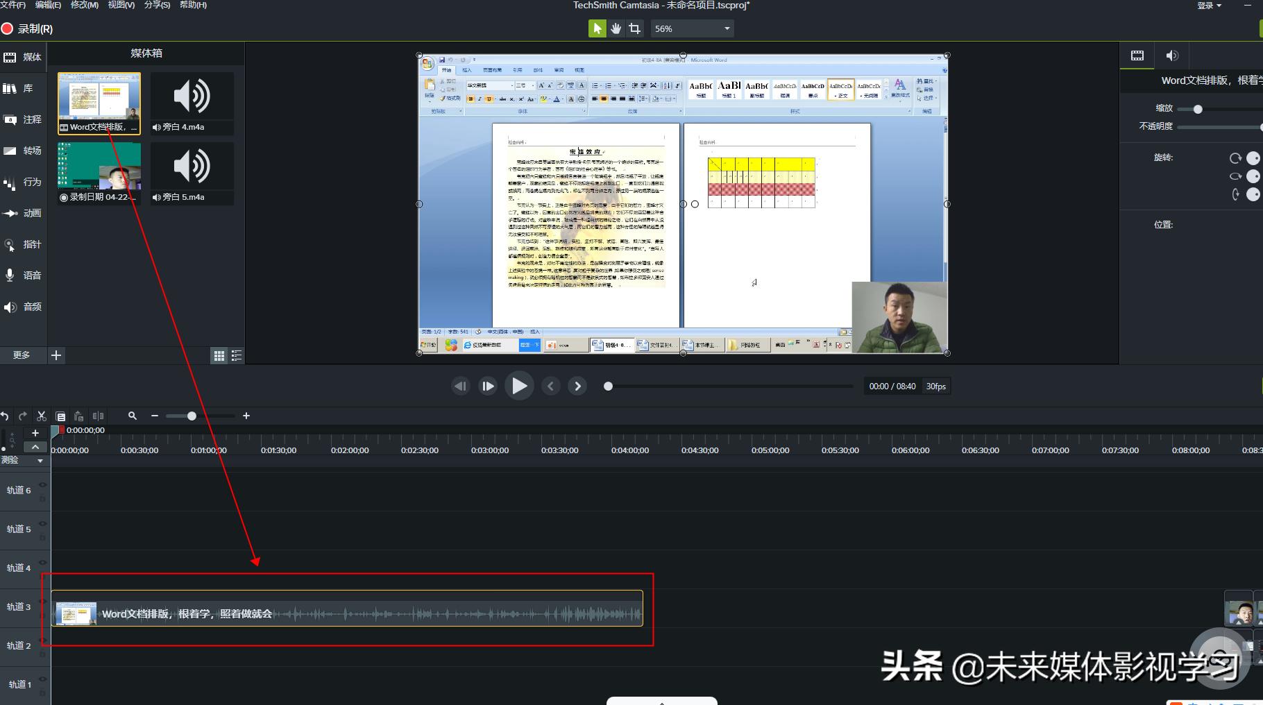The image size is (1263, 705).
Task: Open the 修改(M) menu
Action: (x=85, y=5)
